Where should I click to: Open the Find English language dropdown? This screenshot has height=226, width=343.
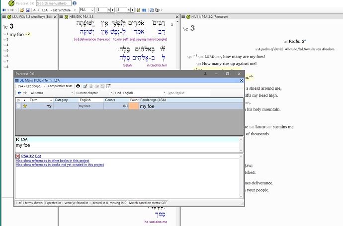point(164,93)
